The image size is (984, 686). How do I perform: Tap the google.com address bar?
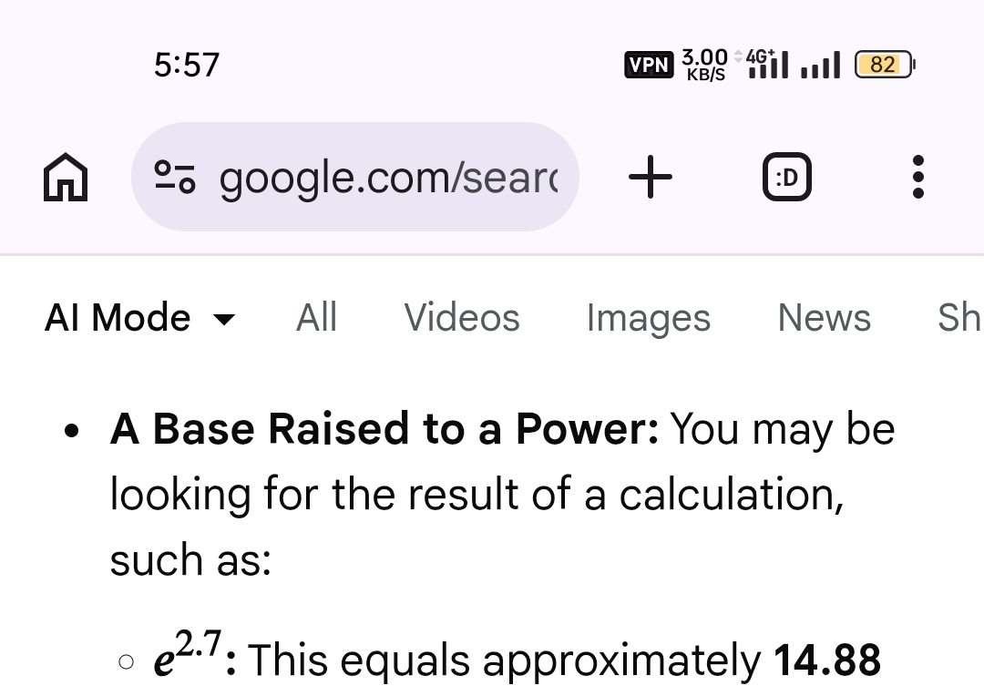[x=387, y=178]
